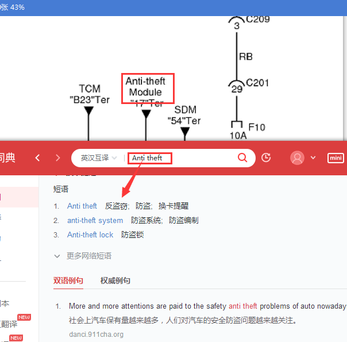Click the 短语 section heading
The image size is (347, 342).
[61, 189]
